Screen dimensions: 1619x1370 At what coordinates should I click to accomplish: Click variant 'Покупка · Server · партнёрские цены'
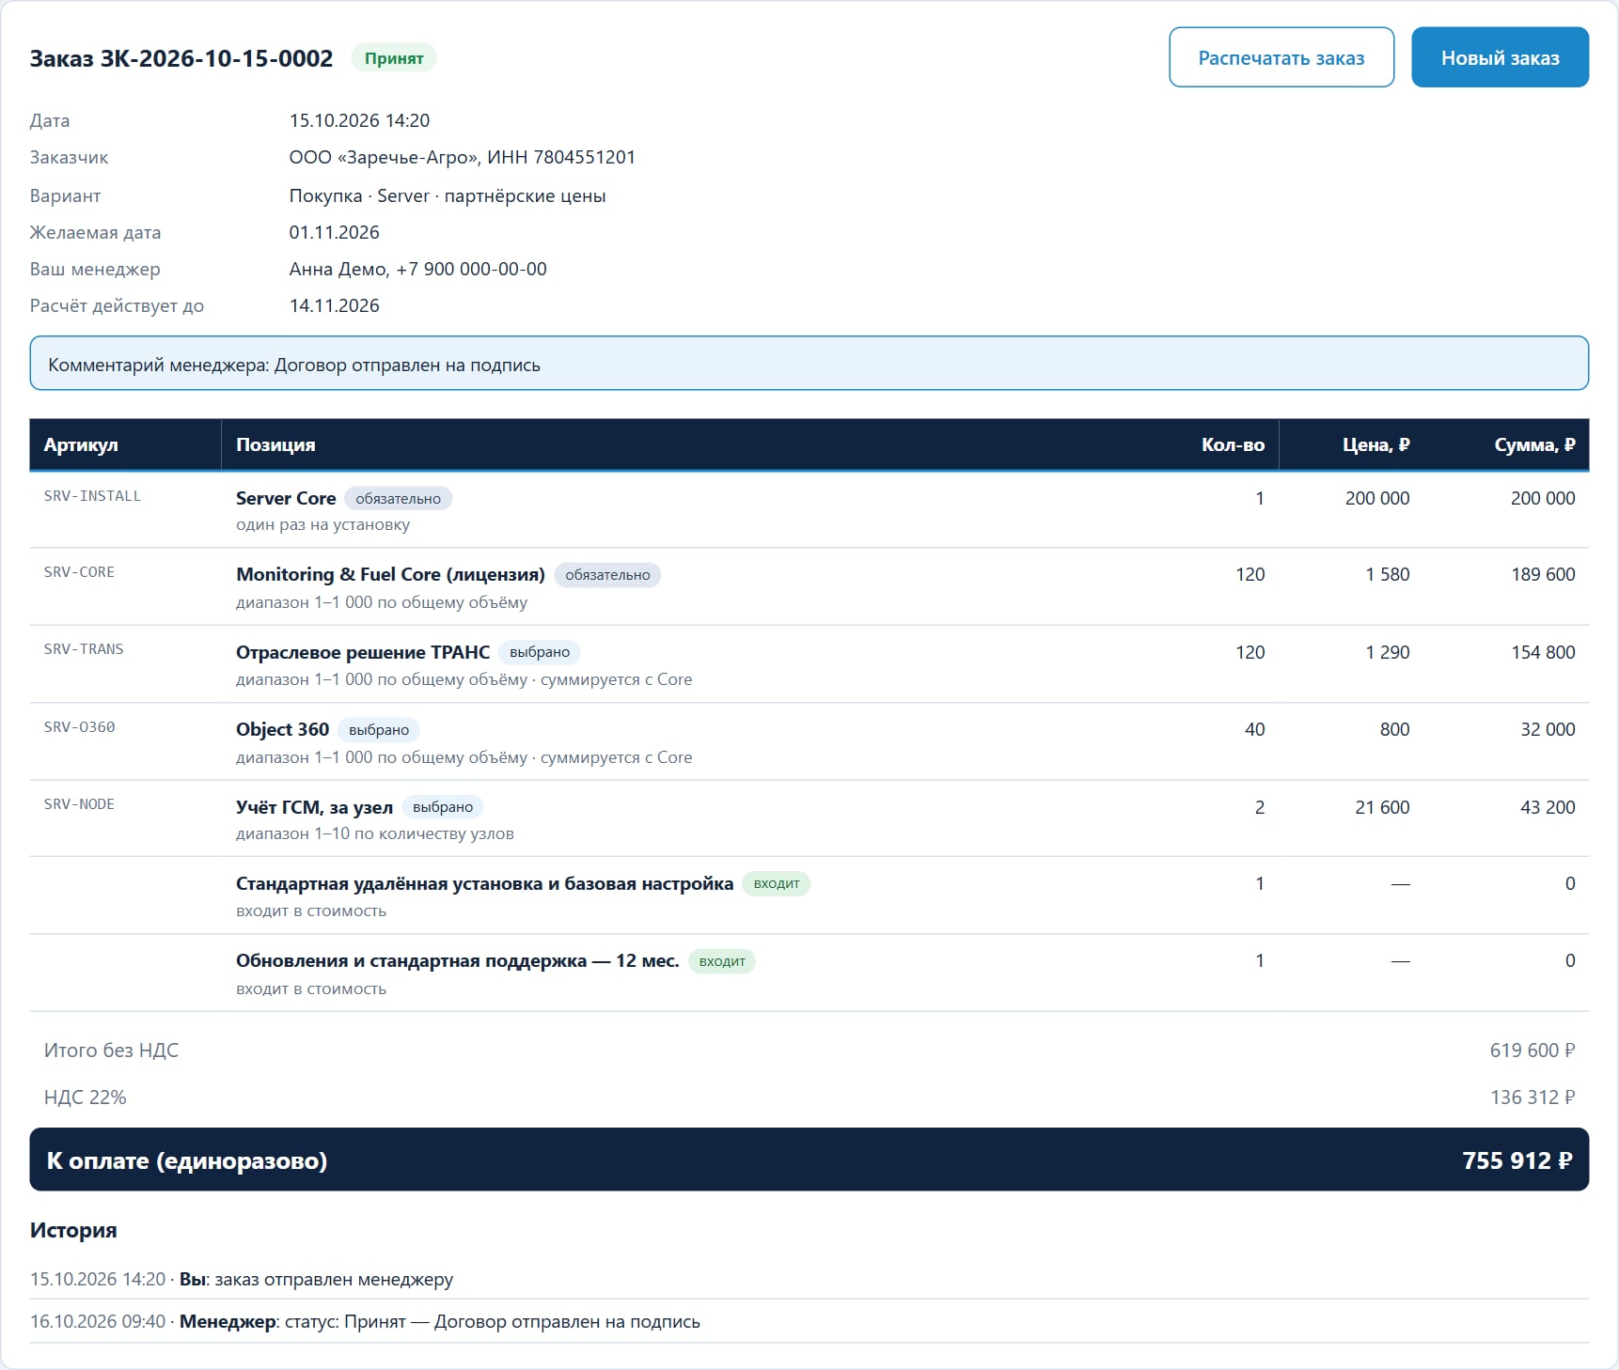(x=448, y=195)
